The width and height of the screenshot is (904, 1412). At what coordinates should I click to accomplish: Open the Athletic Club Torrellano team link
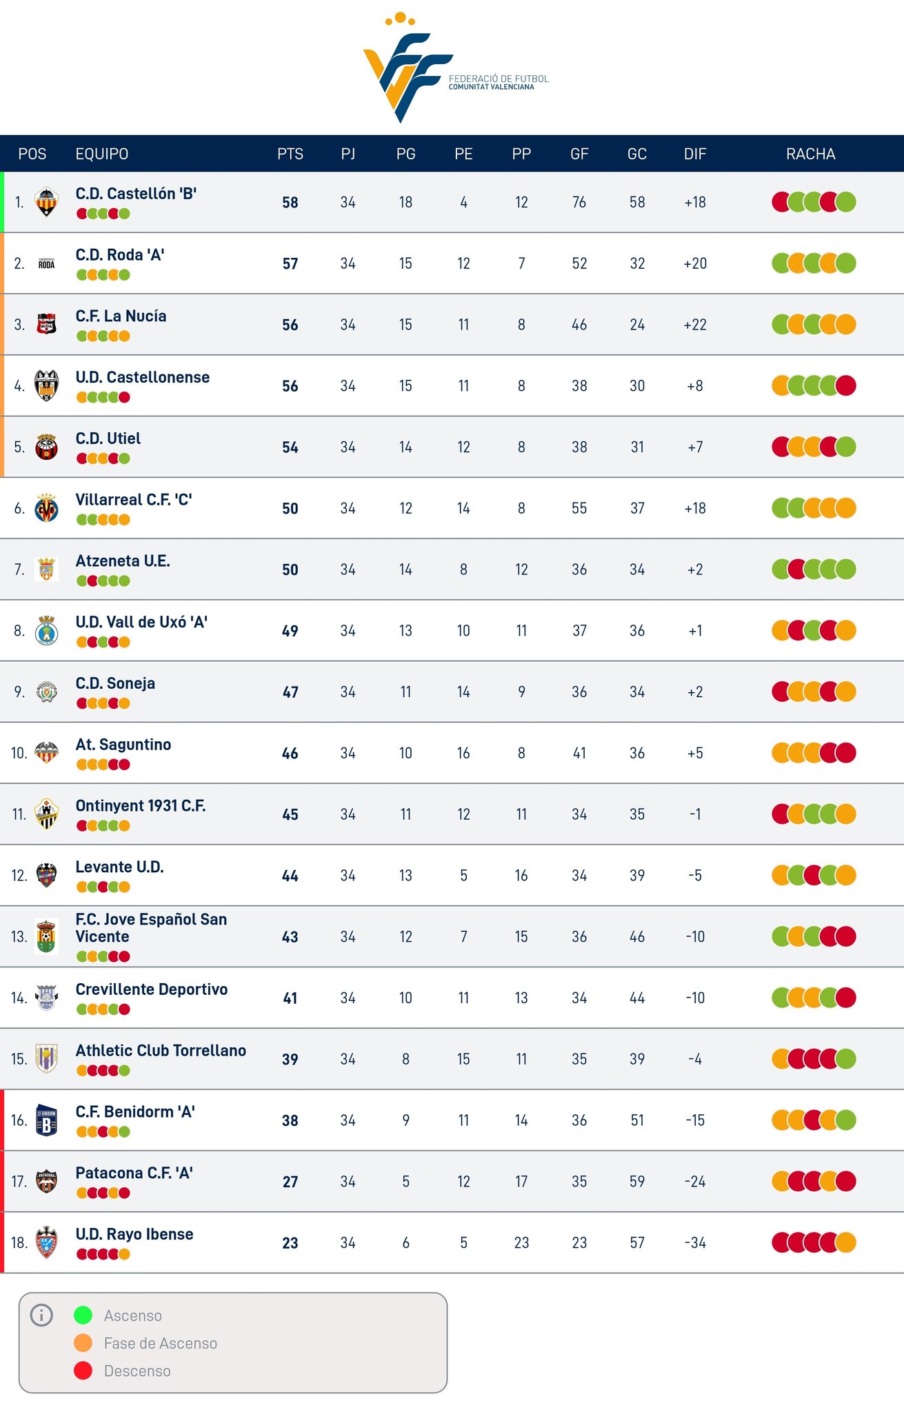point(161,1051)
